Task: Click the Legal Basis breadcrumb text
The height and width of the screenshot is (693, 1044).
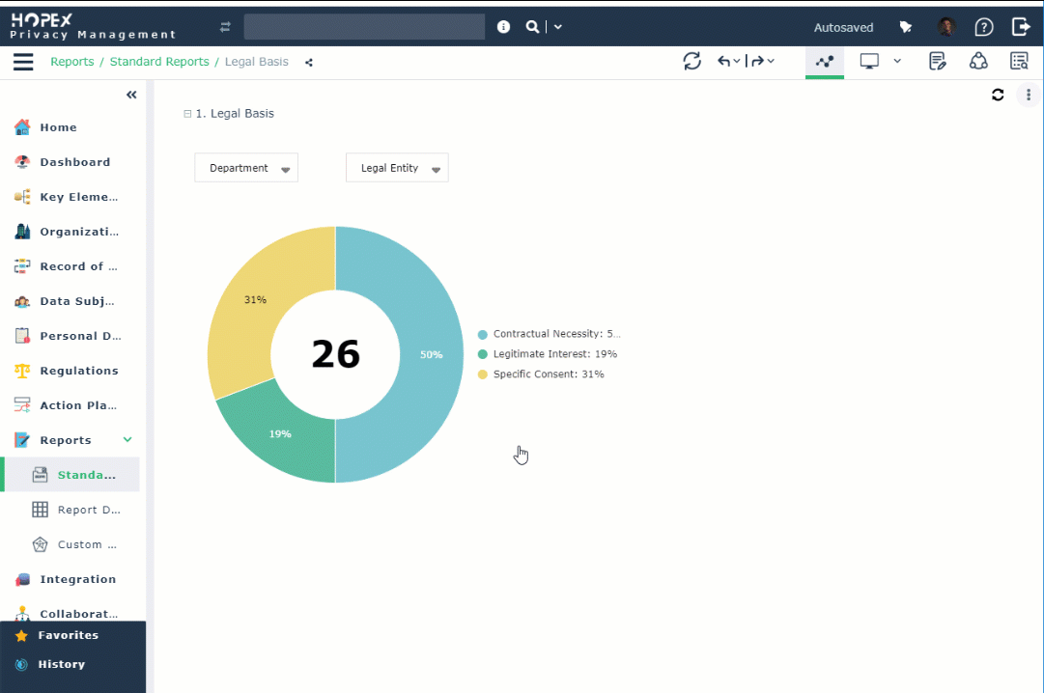Action: click(x=256, y=61)
